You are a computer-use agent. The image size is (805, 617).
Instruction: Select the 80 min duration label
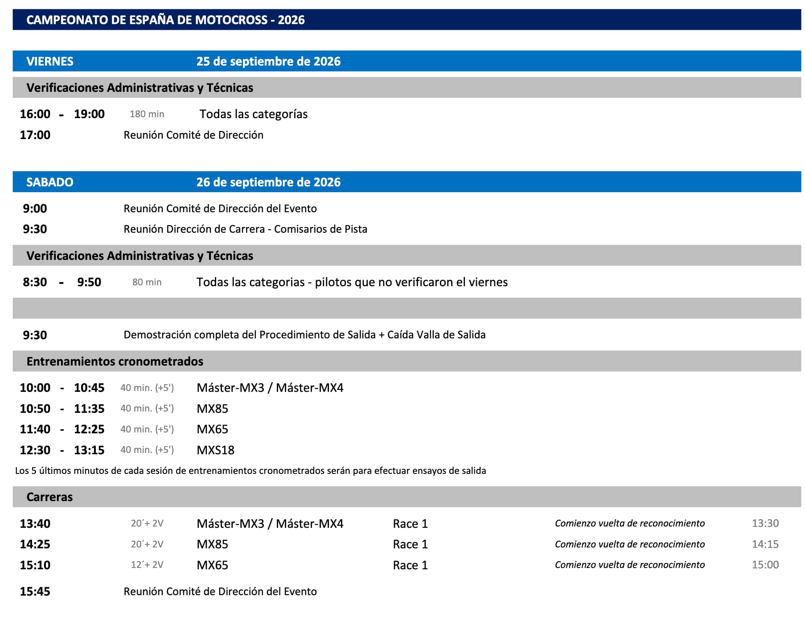click(147, 282)
